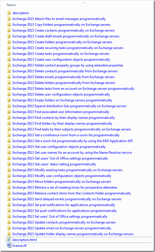
Task: Click folder icon beside Delete user configuration objects
Action: click(x=9, y=94)
